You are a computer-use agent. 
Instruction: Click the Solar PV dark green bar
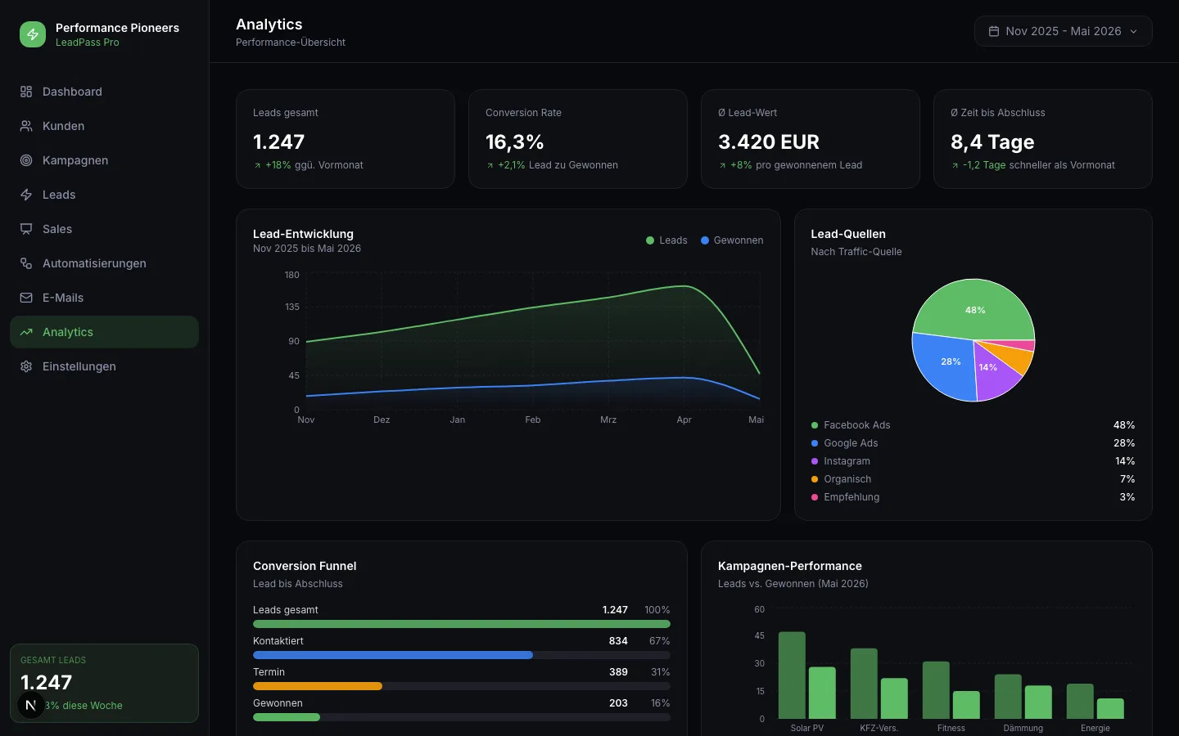(x=792, y=675)
